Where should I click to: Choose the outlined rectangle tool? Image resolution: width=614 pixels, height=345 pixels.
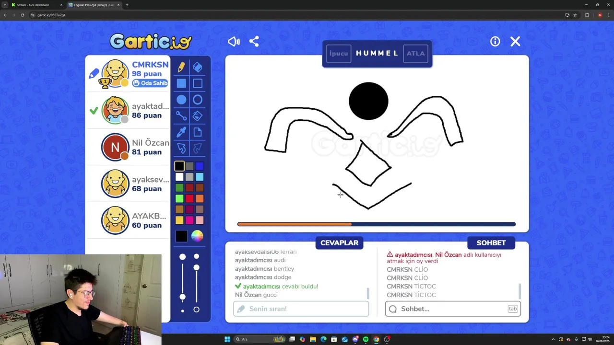[x=198, y=83]
